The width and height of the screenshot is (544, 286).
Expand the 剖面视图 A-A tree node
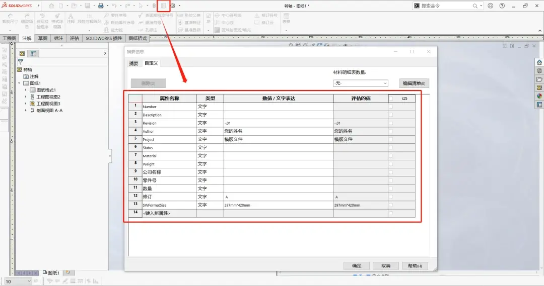click(x=26, y=111)
